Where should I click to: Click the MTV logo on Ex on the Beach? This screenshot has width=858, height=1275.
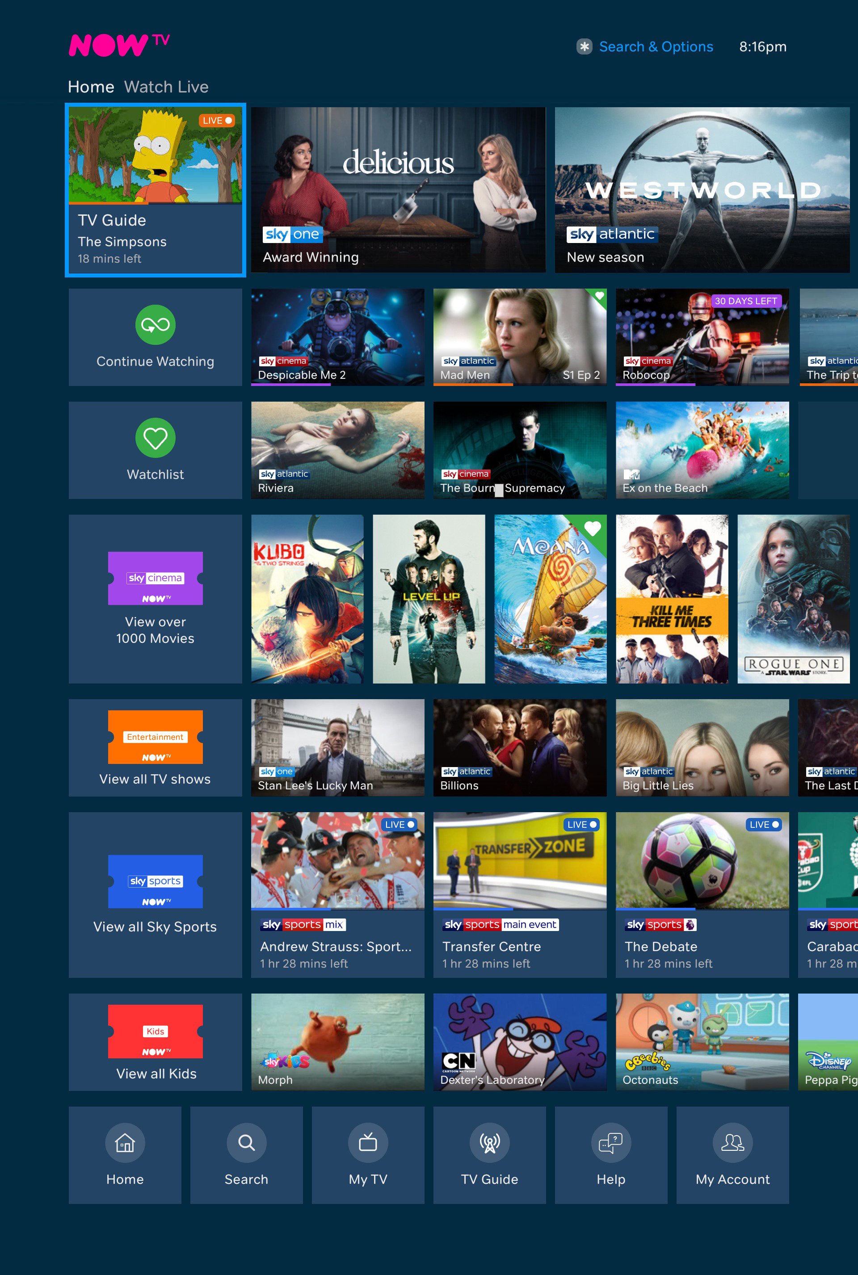click(631, 474)
